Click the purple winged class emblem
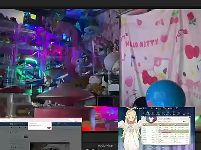Image resolution: width=201 pixels, height=150 pixels. pyautogui.click(x=151, y=120)
